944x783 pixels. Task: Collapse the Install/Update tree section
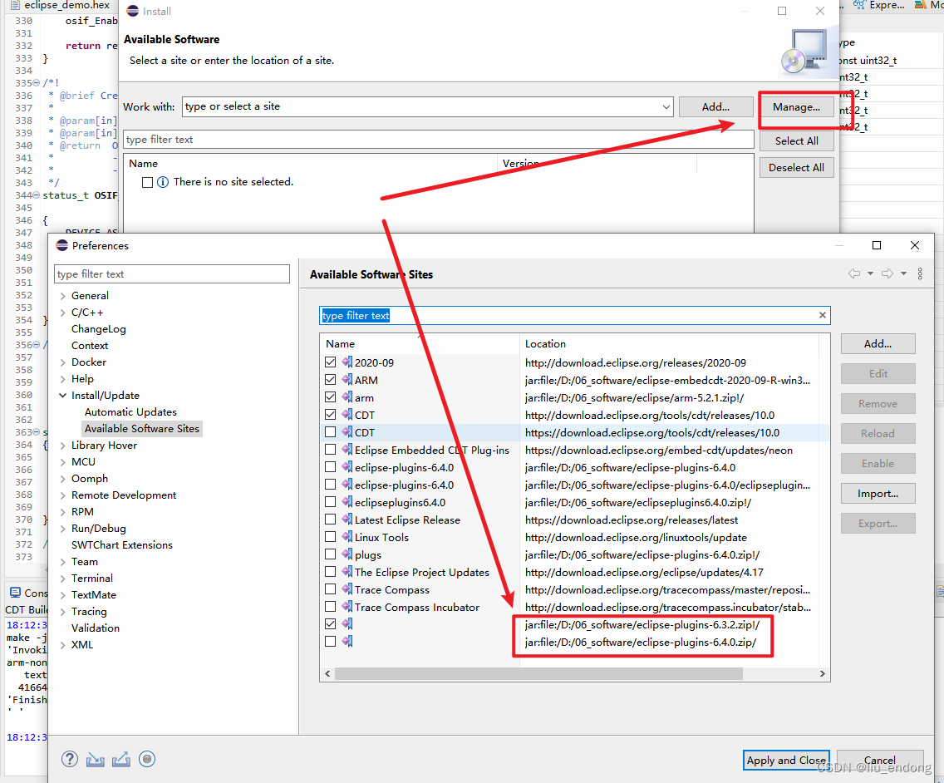[63, 395]
